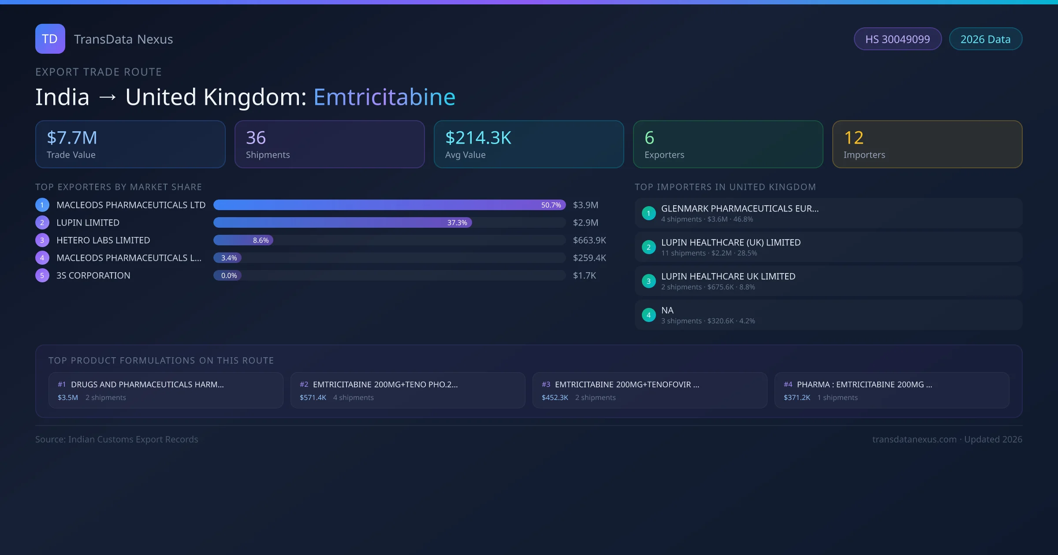This screenshot has height=555, width=1058.
Task: Click green rank 4 badge next to NA
Action: click(648, 315)
